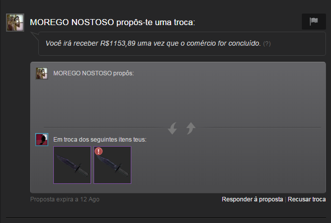The width and height of the screenshot is (331, 223).
Task: Select the second knife item with warning
Action: point(113,165)
